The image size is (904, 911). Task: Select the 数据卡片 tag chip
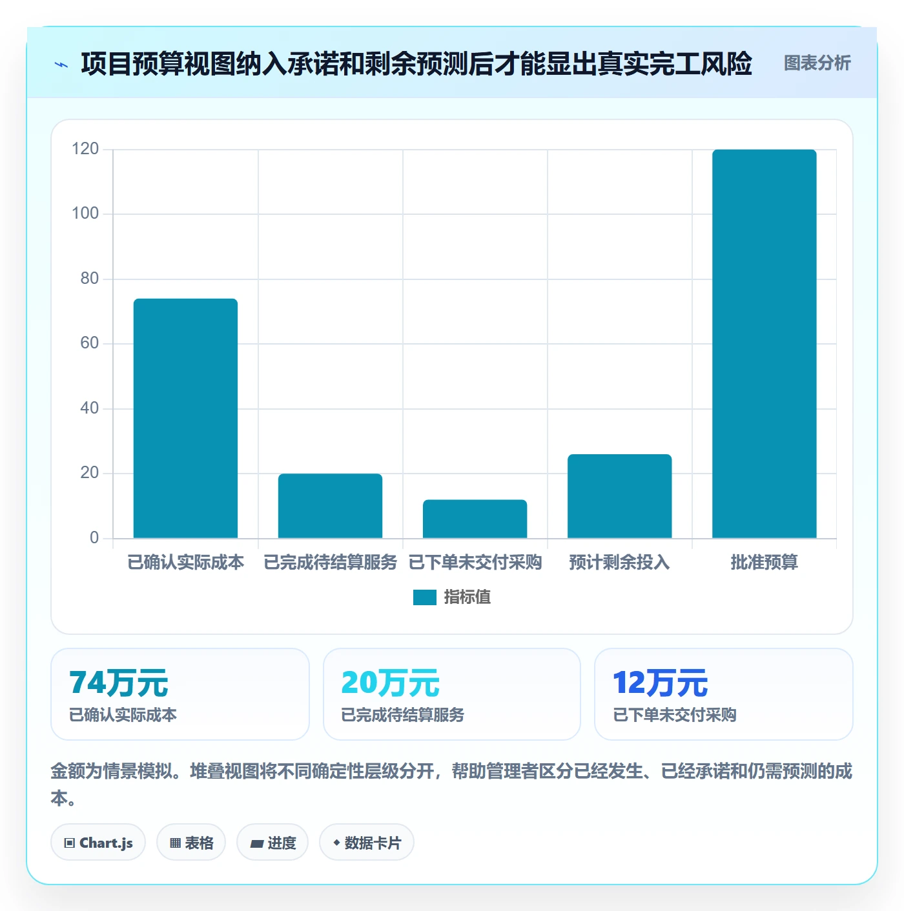(x=367, y=843)
